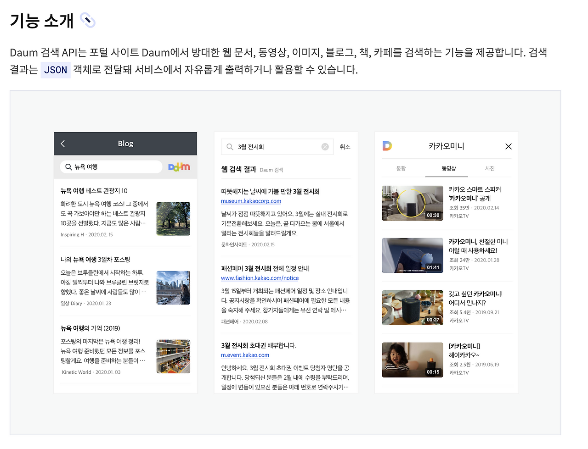Play the 01:41 친절한 미니 video
The image size is (588, 449).
tap(413, 255)
